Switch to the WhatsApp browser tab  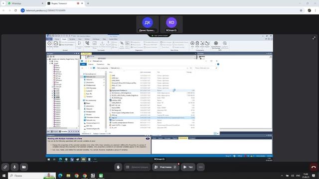[x=25, y=3]
